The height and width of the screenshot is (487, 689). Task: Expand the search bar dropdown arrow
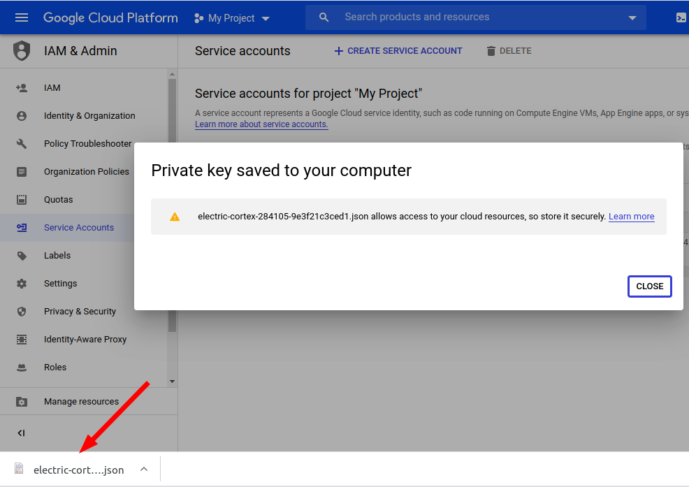click(632, 18)
